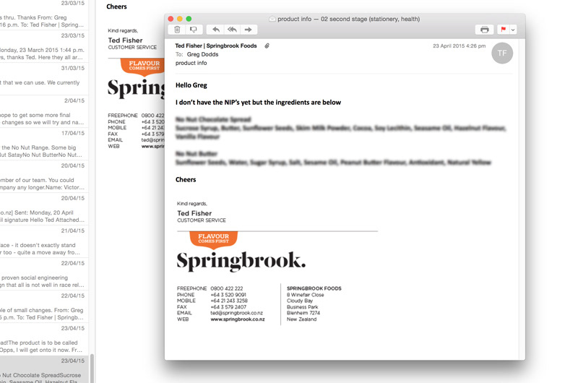The height and width of the screenshot is (383, 578).
Task: Print the email with printer icon
Action: (484, 30)
